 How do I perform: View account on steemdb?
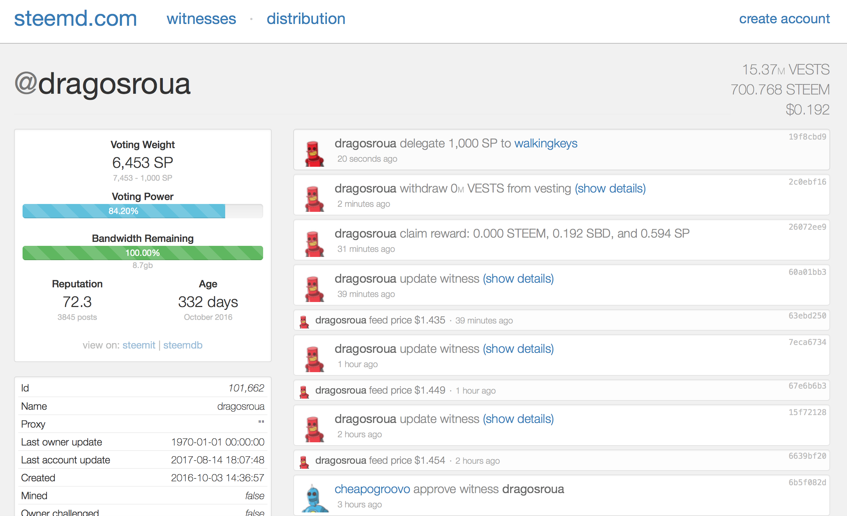coord(183,345)
